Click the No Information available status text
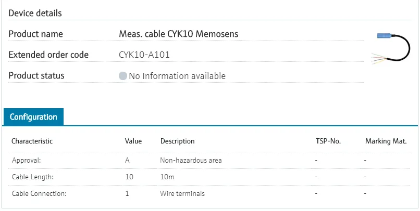The width and height of the screenshot is (420, 211). (x=177, y=76)
